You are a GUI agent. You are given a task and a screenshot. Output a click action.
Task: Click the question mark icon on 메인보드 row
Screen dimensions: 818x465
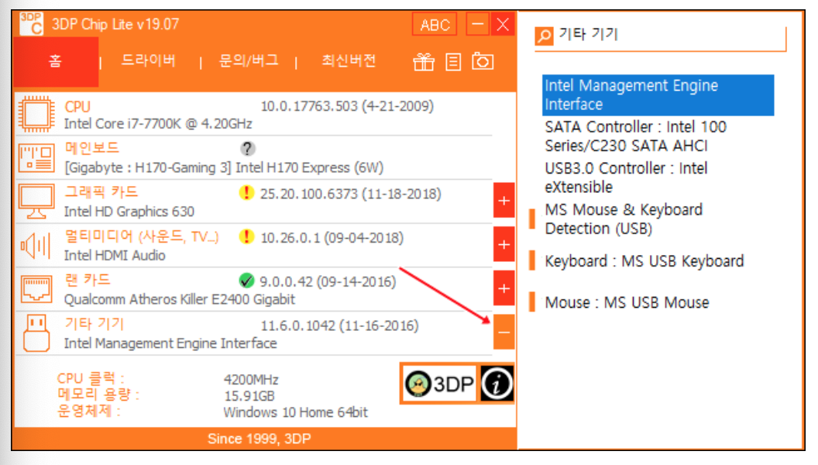click(x=248, y=149)
